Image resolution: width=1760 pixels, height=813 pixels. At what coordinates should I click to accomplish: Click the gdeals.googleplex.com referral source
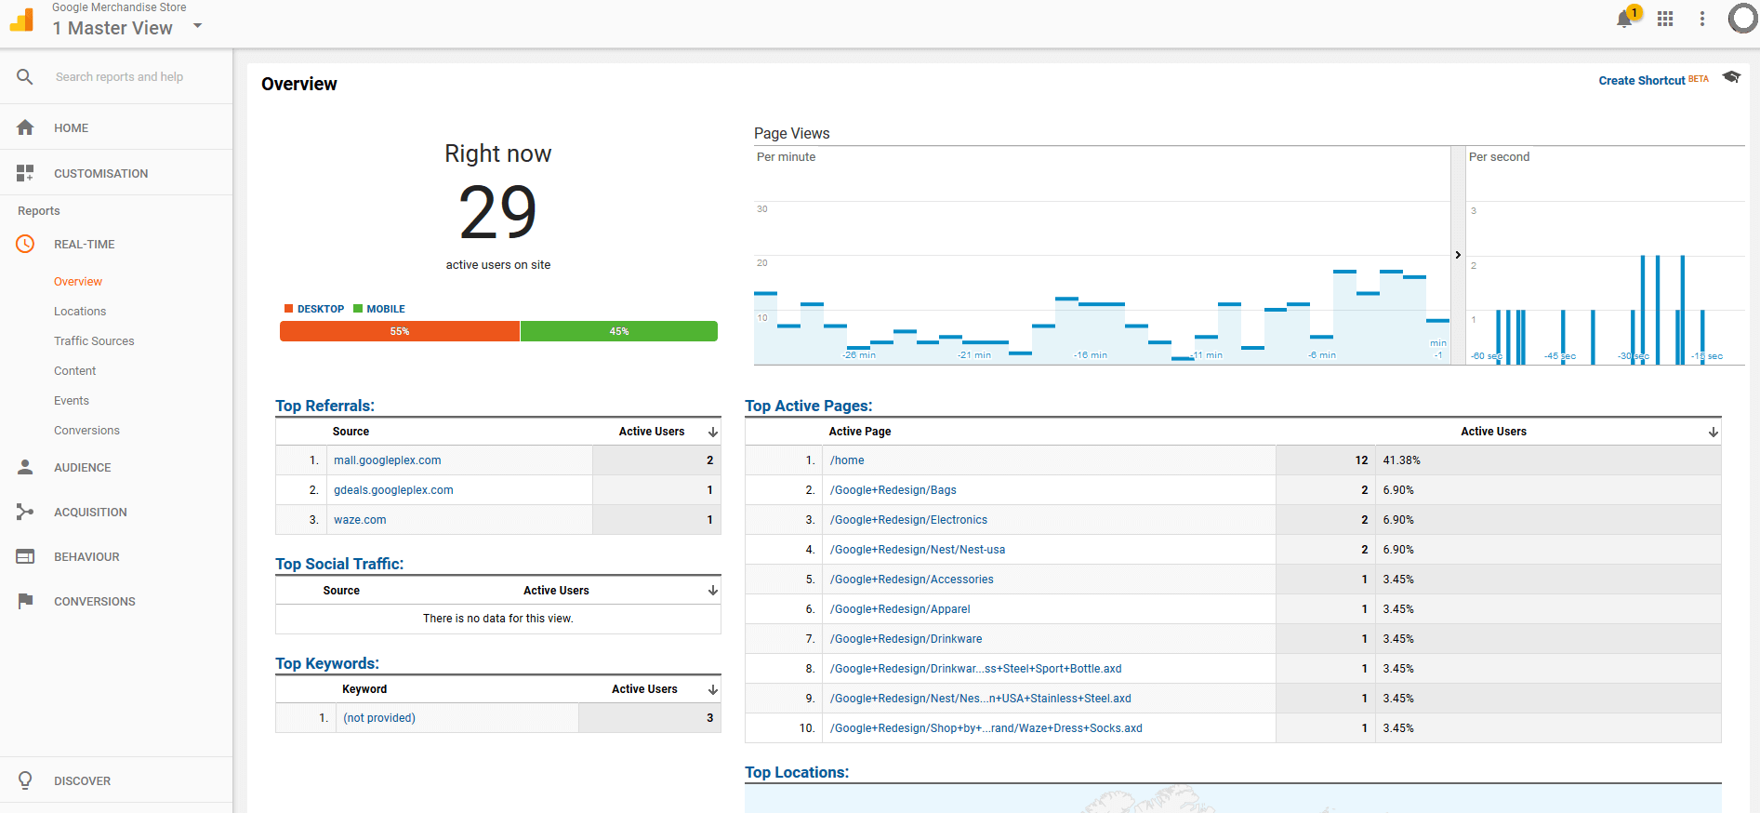tap(393, 490)
